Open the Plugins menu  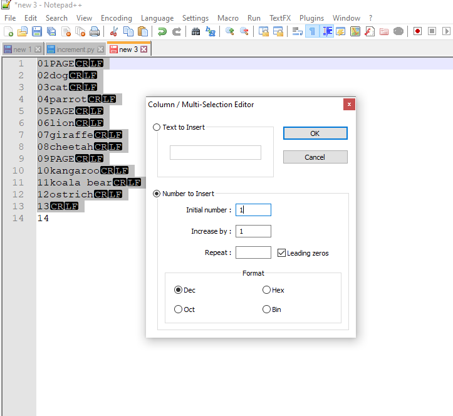click(311, 18)
